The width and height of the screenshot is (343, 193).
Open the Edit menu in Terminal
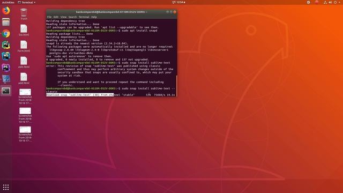[x=56, y=17]
